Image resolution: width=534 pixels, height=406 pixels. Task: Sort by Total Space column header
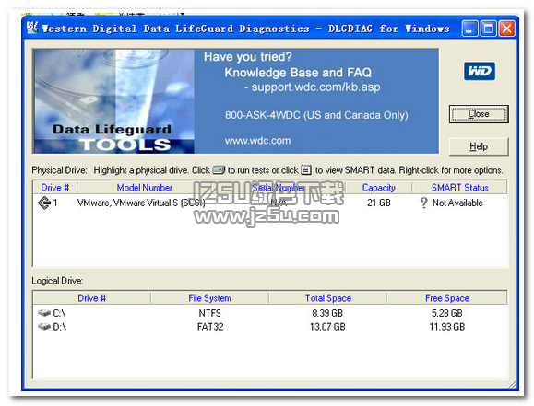[328, 298]
